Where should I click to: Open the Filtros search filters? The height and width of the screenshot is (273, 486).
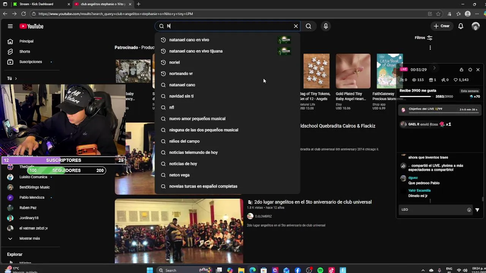pyautogui.click(x=423, y=38)
